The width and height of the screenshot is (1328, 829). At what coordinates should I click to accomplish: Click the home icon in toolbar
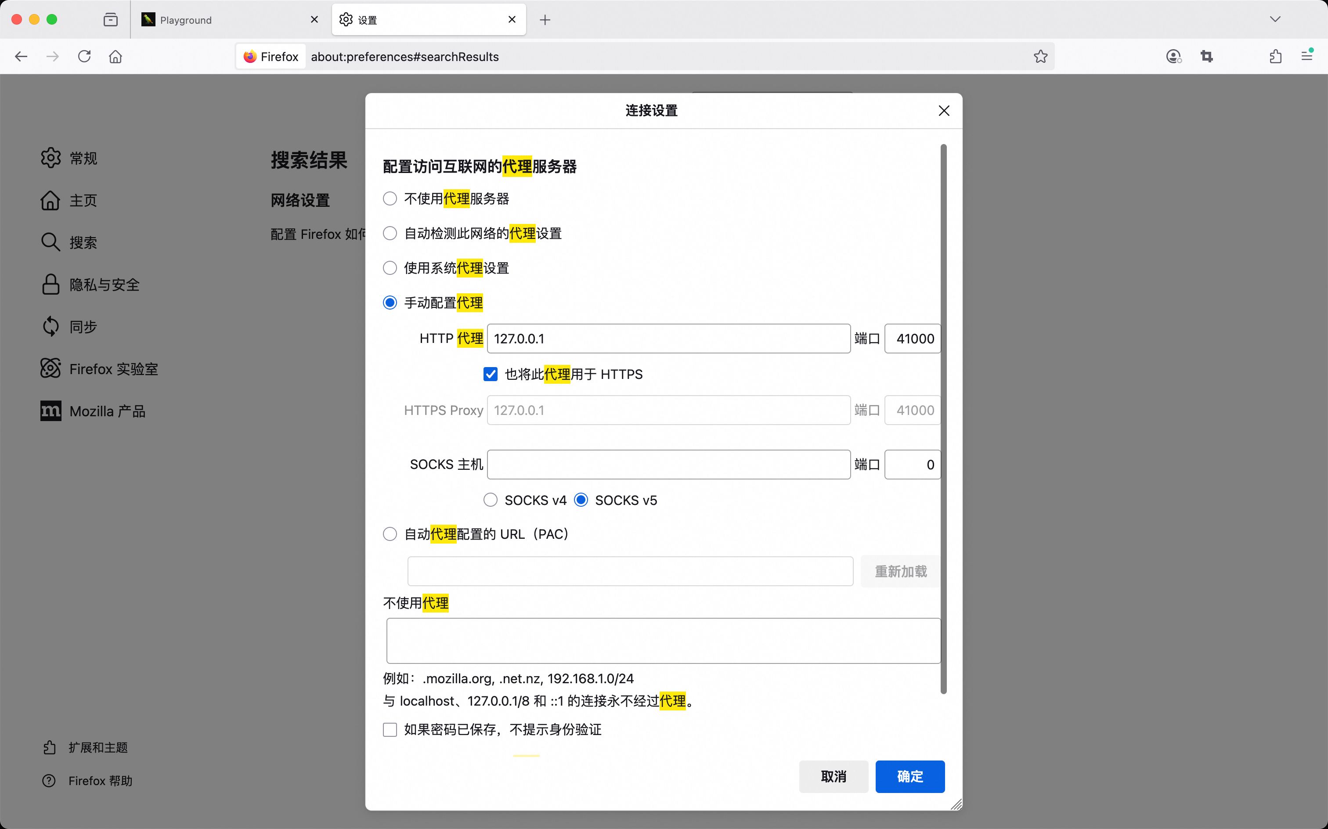point(115,57)
